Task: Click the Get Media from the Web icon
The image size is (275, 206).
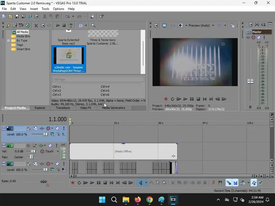Action: point(28,25)
